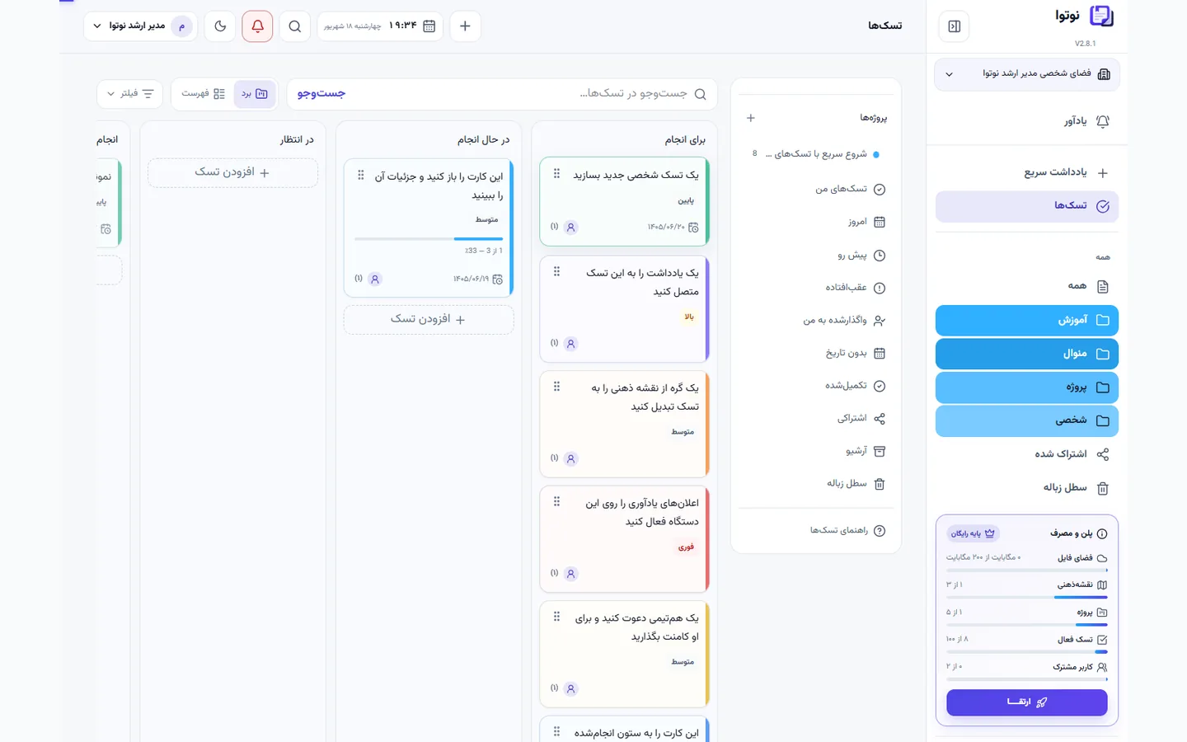This screenshot has width=1187, height=742.
Task: Open یادآور reminders in the sidebar
Action: [x=1027, y=121]
